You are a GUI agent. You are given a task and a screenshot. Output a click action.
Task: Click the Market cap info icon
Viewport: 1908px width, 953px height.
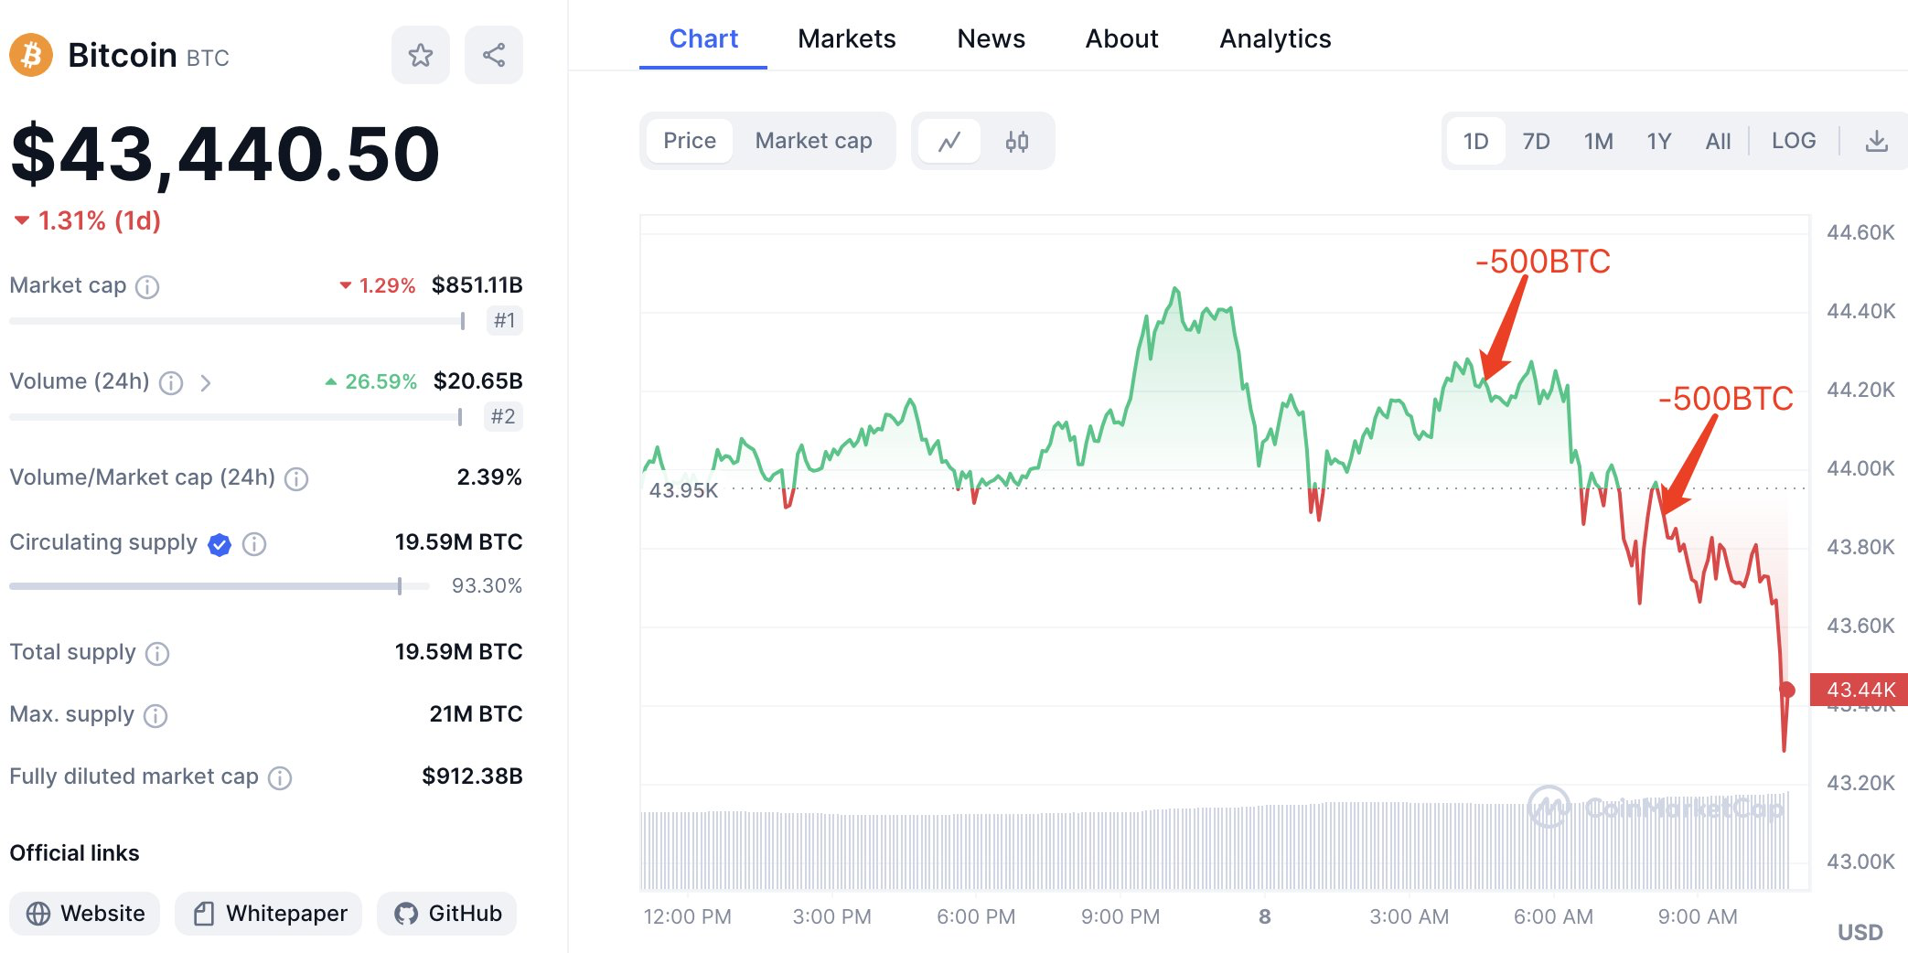pyautogui.click(x=147, y=287)
